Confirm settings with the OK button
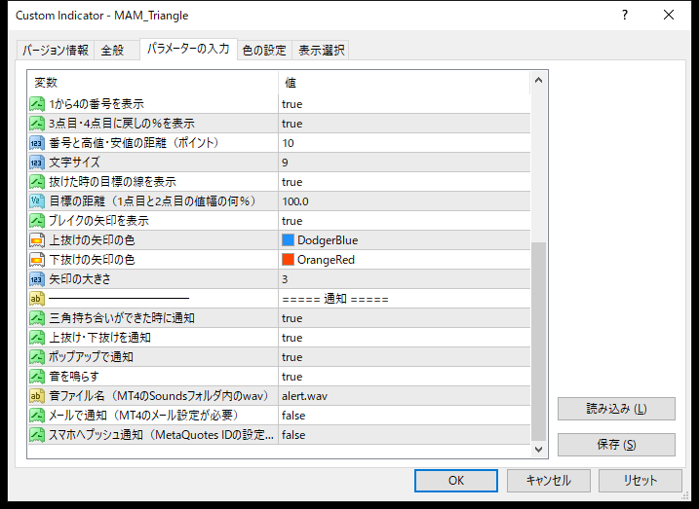Viewport: 699px width, 509px height. click(x=456, y=481)
